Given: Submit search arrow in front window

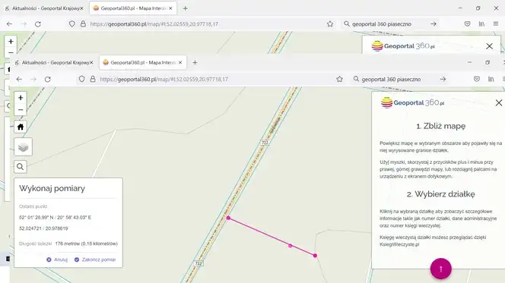Looking at the screenshot, I should (x=443, y=79).
